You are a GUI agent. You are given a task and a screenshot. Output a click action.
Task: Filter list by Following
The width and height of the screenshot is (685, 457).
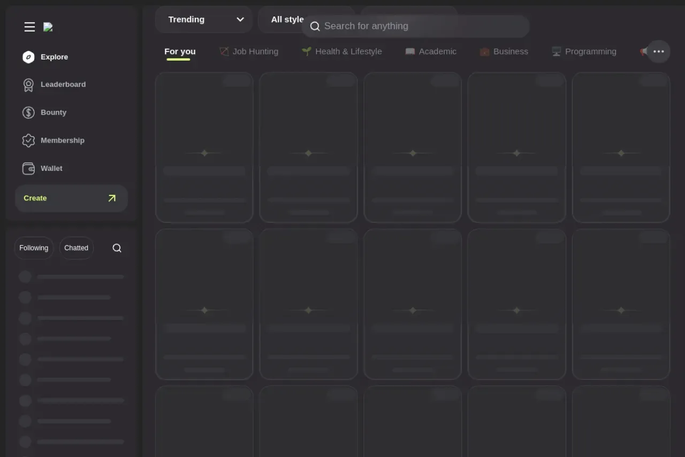tap(34, 248)
